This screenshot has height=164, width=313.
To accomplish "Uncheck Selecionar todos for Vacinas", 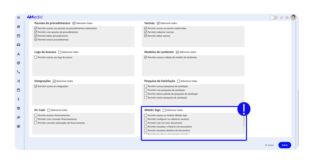I will point(158,23).
